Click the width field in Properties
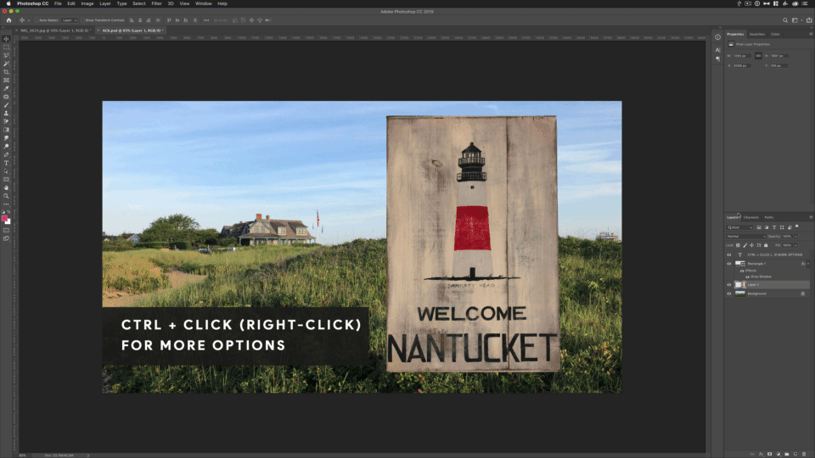Image resolution: width=815 pixels, height=458 pixels. click(x=742, y=56)
